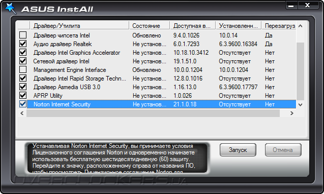Screen dimensions: 324x194
Task: Click available version 6.0.1.7293
Action: pyautogui.click(x=186, y=44)
